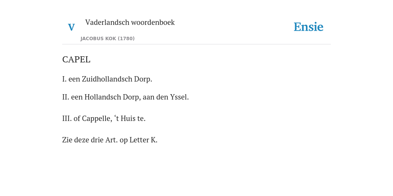Select the CAPEL heading
Viewport: 393px width, 196px height.
[x=76, y=59]
